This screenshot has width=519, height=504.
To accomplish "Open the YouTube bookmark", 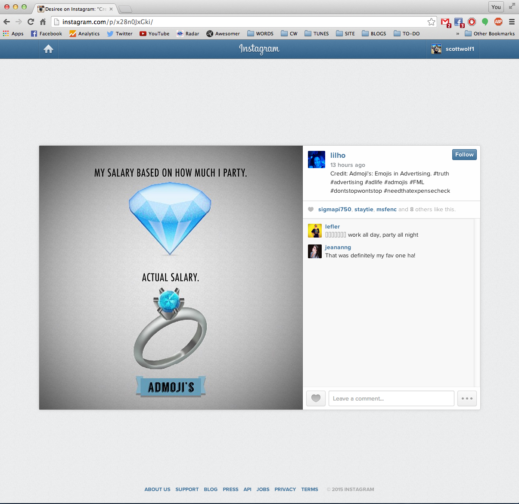I will point(155,34).
